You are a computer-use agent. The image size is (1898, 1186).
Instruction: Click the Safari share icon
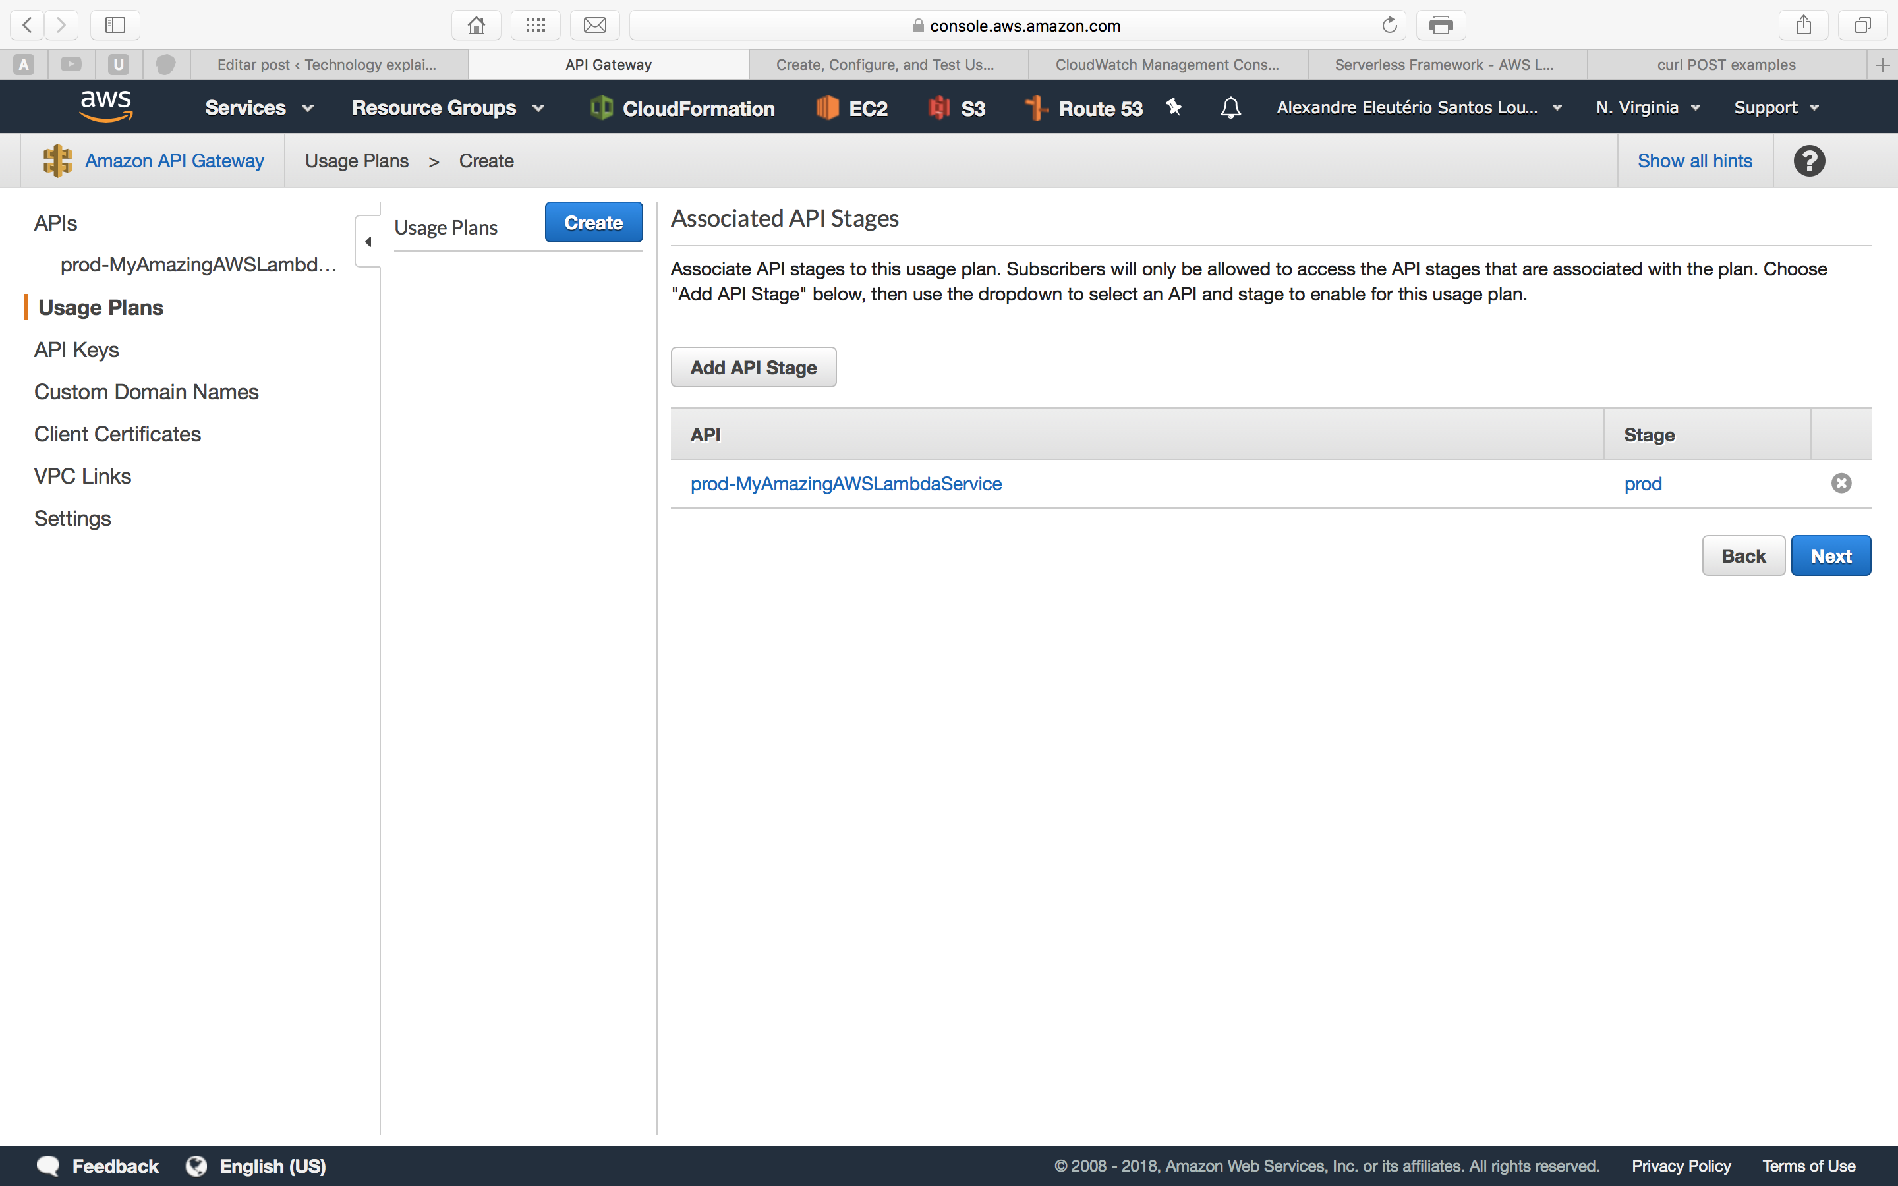(1803, 25)
